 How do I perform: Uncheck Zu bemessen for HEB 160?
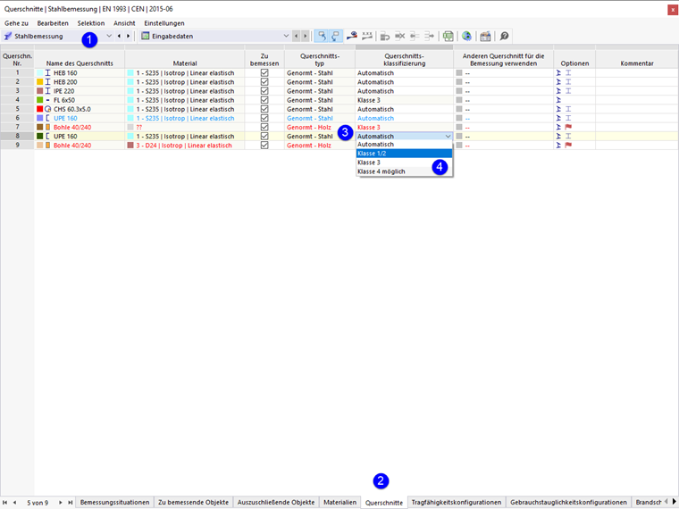(x=264, y=72)
